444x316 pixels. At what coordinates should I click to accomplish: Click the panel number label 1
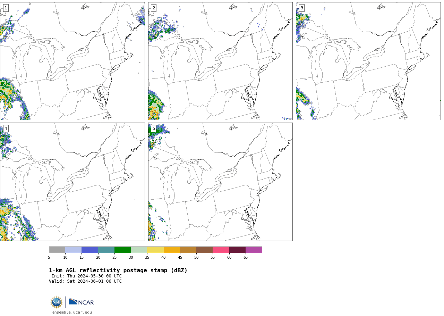click(6, 8)
